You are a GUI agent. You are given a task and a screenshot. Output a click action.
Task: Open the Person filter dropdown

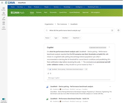48,38
